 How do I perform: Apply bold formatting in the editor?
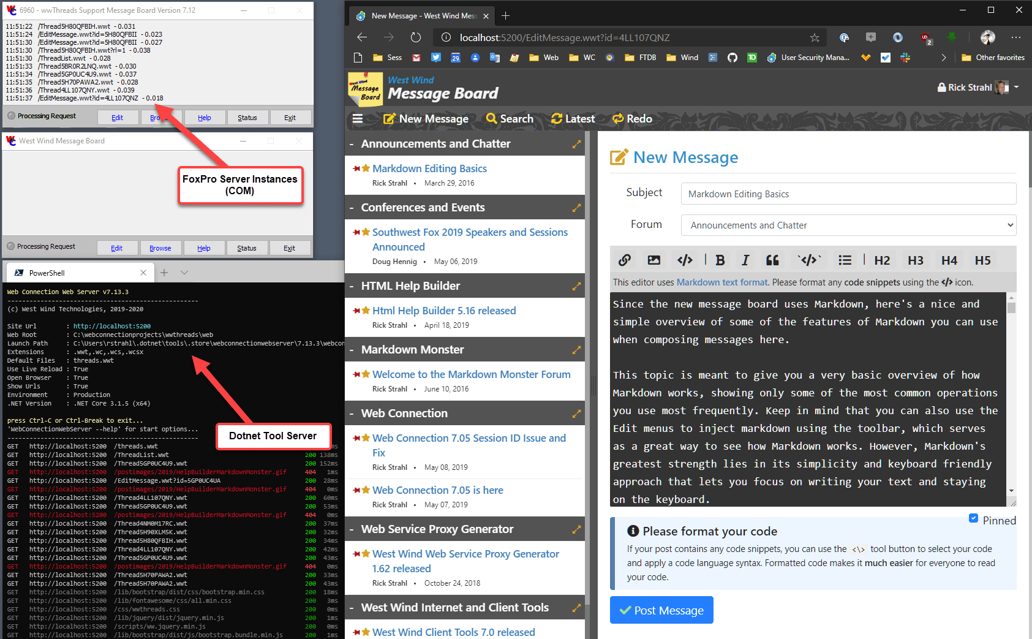720,260
